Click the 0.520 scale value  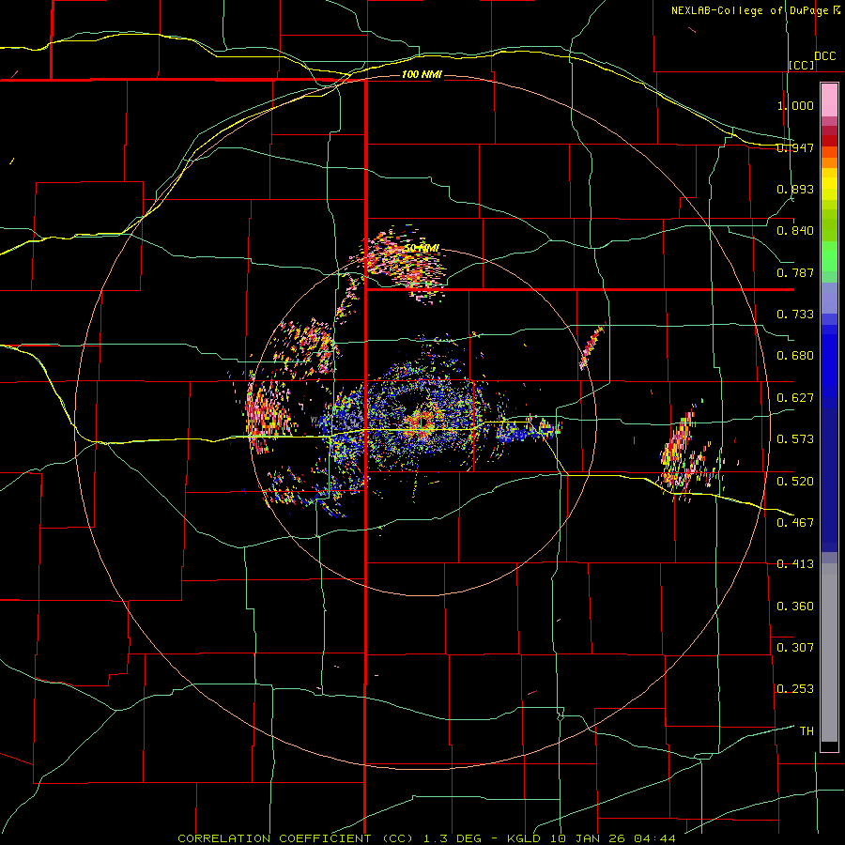[795, 481]
